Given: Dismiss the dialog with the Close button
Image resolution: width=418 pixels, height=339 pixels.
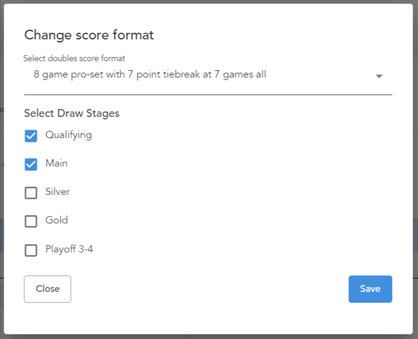Looking at the screenshot, I should 47,289.
